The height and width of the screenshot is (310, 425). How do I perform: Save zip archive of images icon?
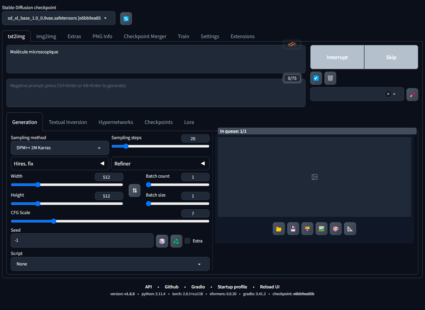tap(307, 229)
